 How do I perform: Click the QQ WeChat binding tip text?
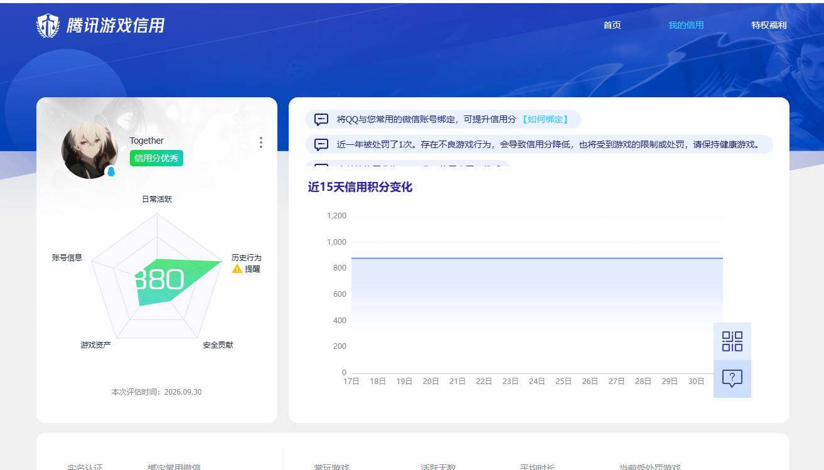tap(426, 119)
